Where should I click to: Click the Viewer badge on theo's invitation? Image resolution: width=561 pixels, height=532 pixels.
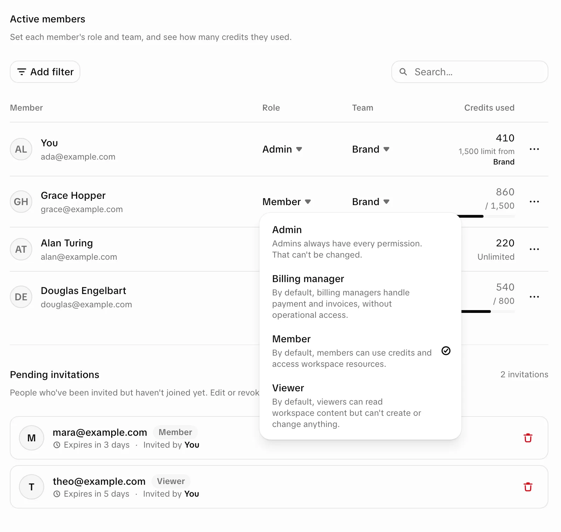tap(171, 481)
